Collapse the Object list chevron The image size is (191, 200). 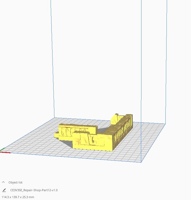coord(3,182)
